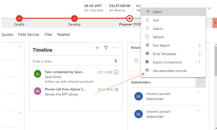
Task: Click the Propose stage marker
Action: coord(129,19)
